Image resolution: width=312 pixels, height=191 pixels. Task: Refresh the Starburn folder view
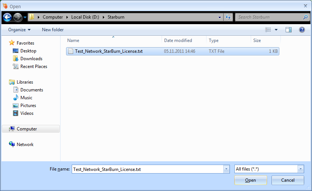228,17
